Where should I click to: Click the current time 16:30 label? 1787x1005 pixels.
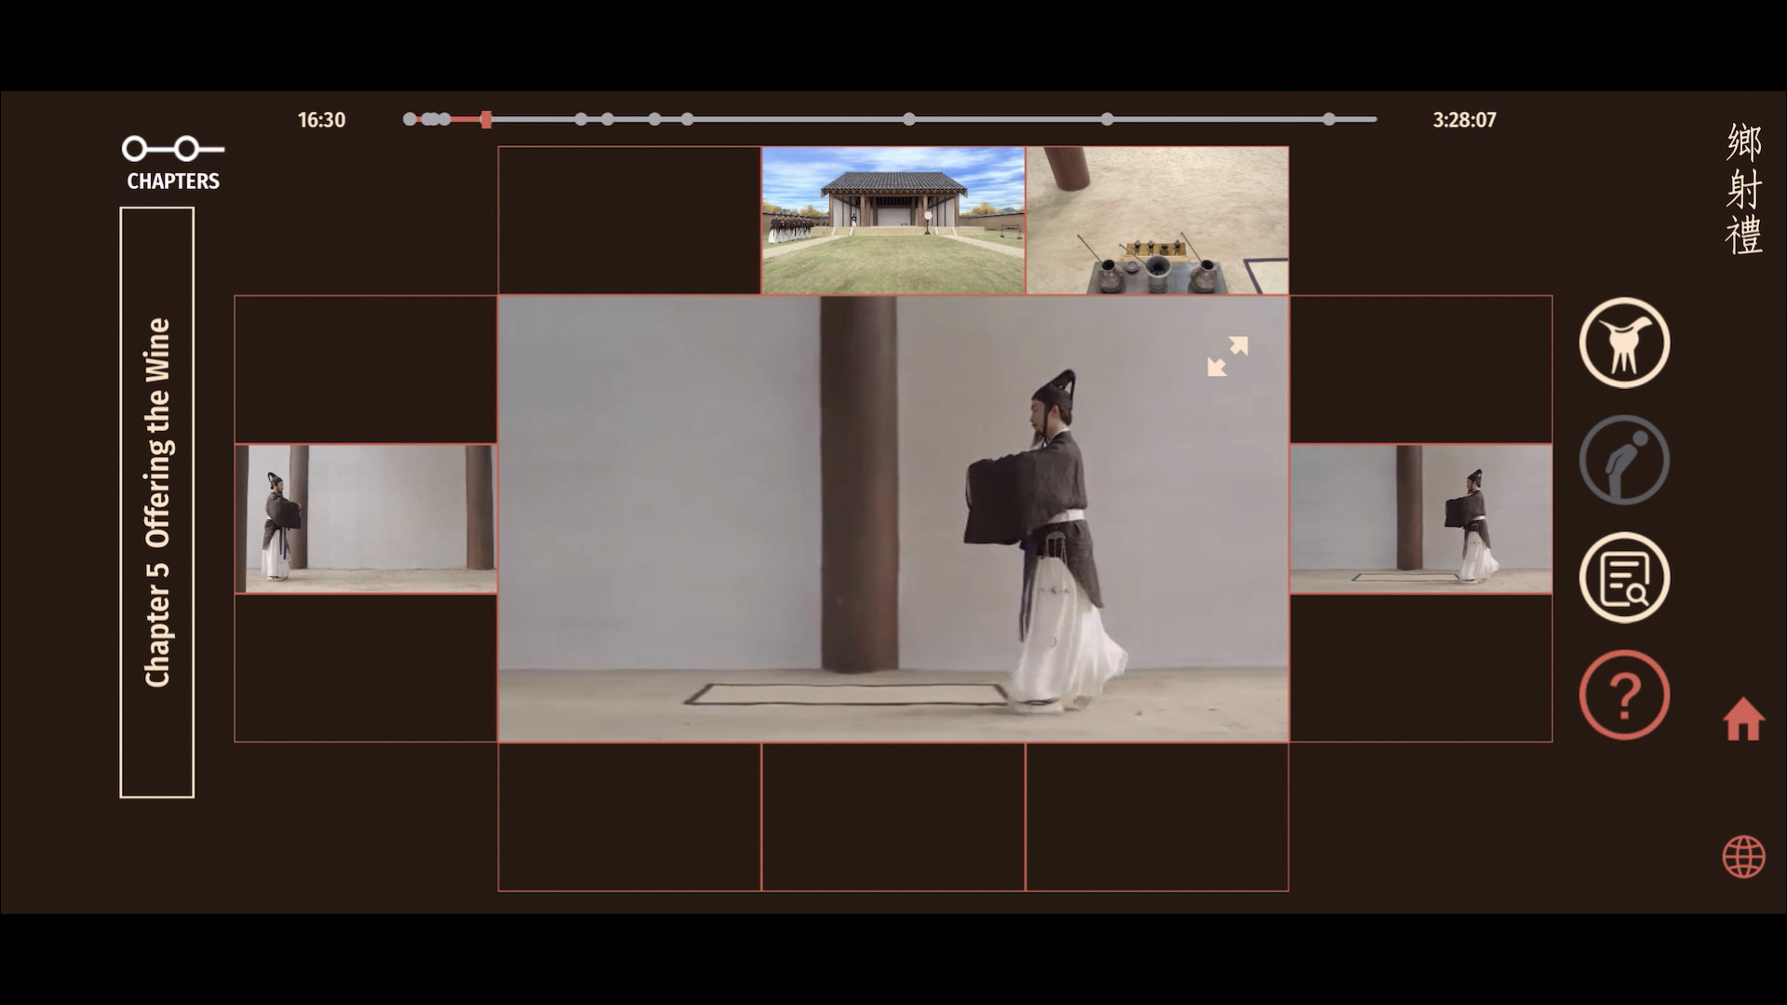click(x=321, y=120)
